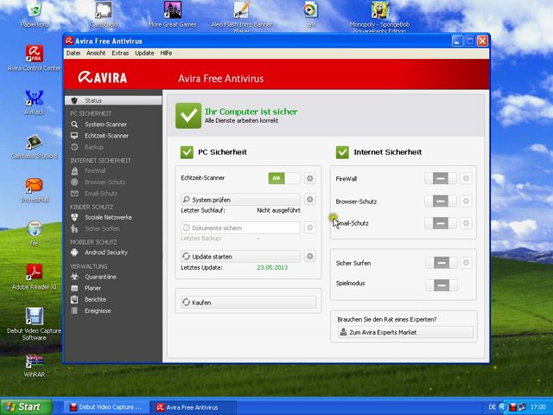The height and width of the screenshot is (415, 553).
Task: Open FireWall settings gear icon
Action: 466,178
